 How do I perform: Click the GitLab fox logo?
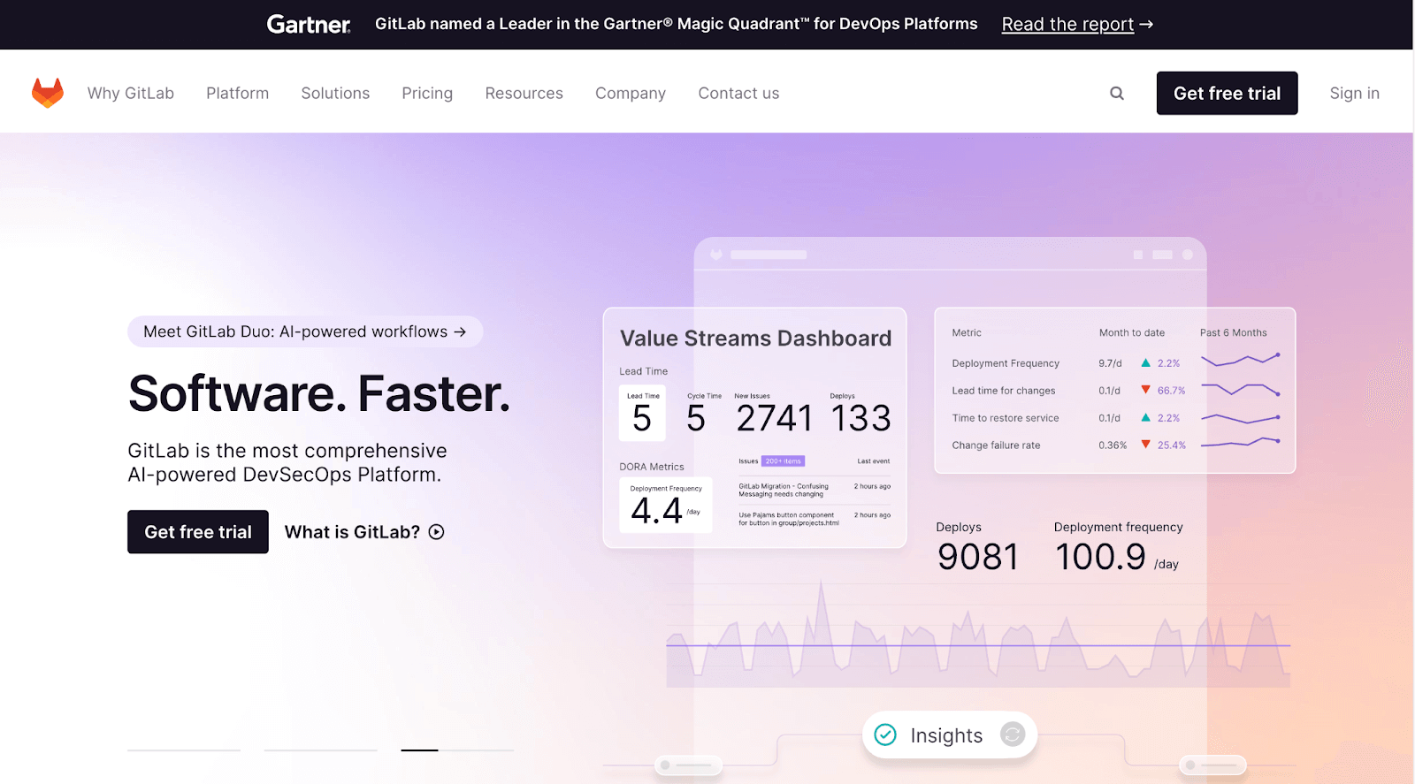(x=48, y=93)
